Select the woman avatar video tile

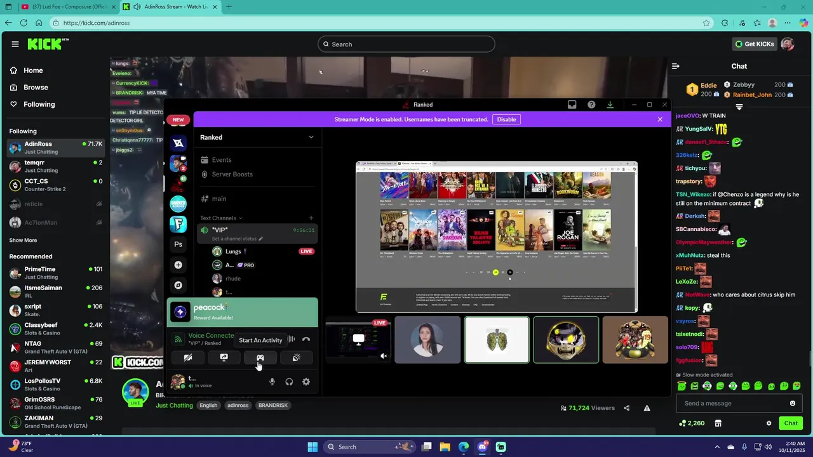point(427,340)
